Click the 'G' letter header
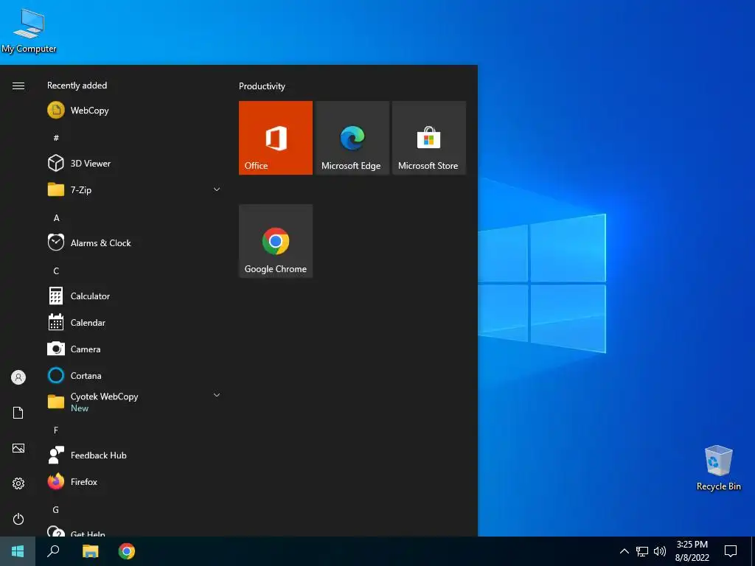 click(56, 509)
